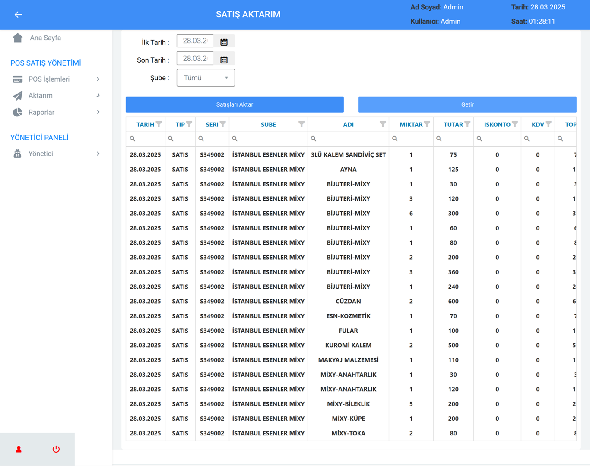Click the back arrow icon
Screen dimensions: 590x466
(18, 15)
